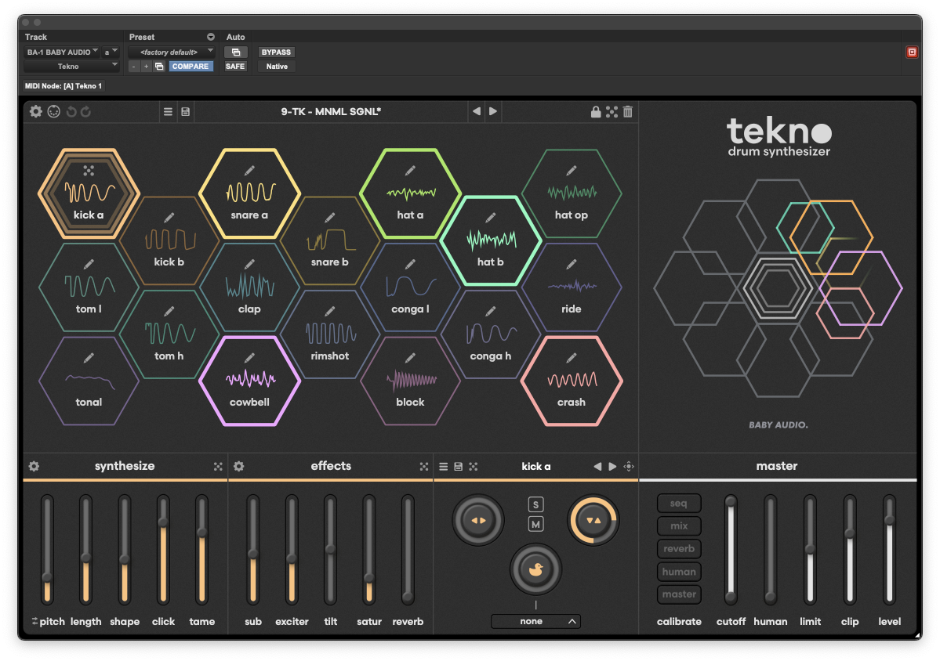
Task: Open the preset browser list icon
Action: click(168, 111)
